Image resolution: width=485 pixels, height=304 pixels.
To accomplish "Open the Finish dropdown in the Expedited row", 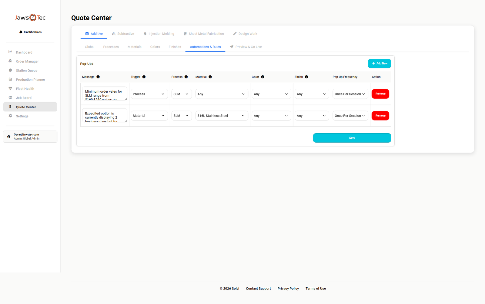I will pyautogui.click(x=312, y=116).
